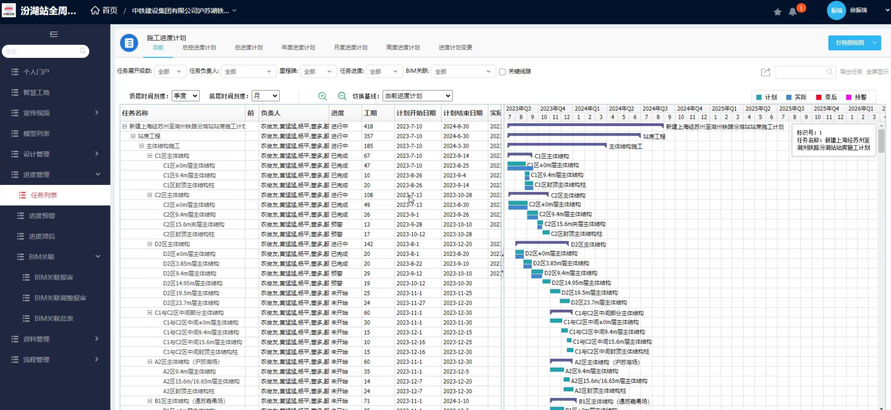Collapse the D2区主体结构 tree node
This screenshot has height=410, width=891.
coord(150,244)
